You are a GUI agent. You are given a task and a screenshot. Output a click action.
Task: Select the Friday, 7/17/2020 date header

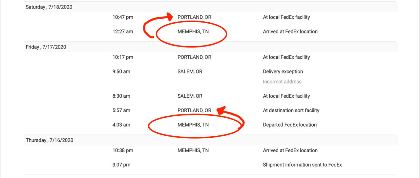pyautogui.click(x=46, y=47)
